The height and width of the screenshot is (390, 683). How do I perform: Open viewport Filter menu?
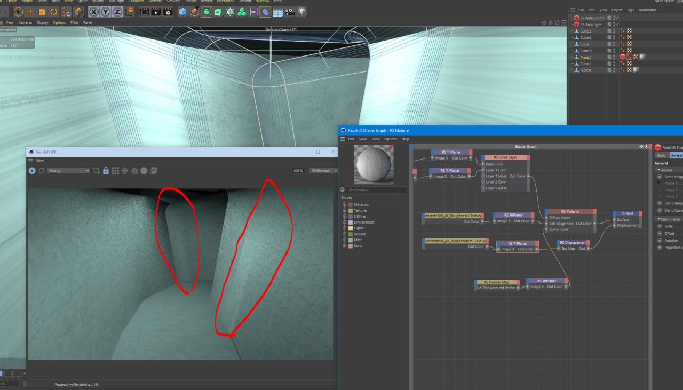[74, 22]
